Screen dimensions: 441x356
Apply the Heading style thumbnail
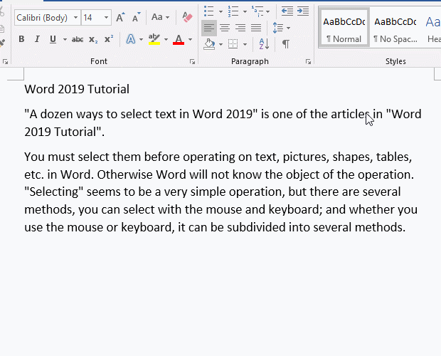coord(432,28)
